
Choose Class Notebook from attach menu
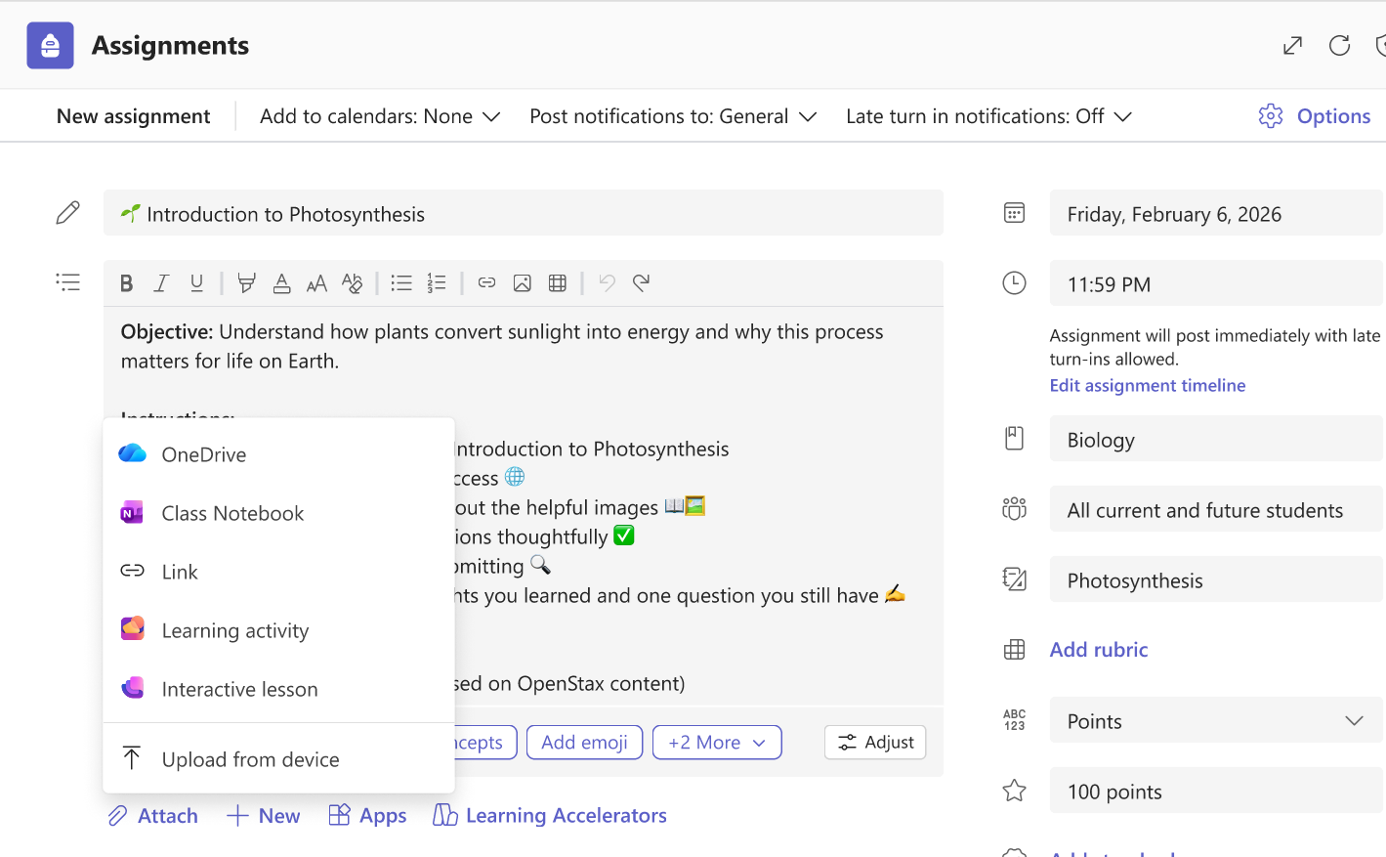click(x=278, y=513)
